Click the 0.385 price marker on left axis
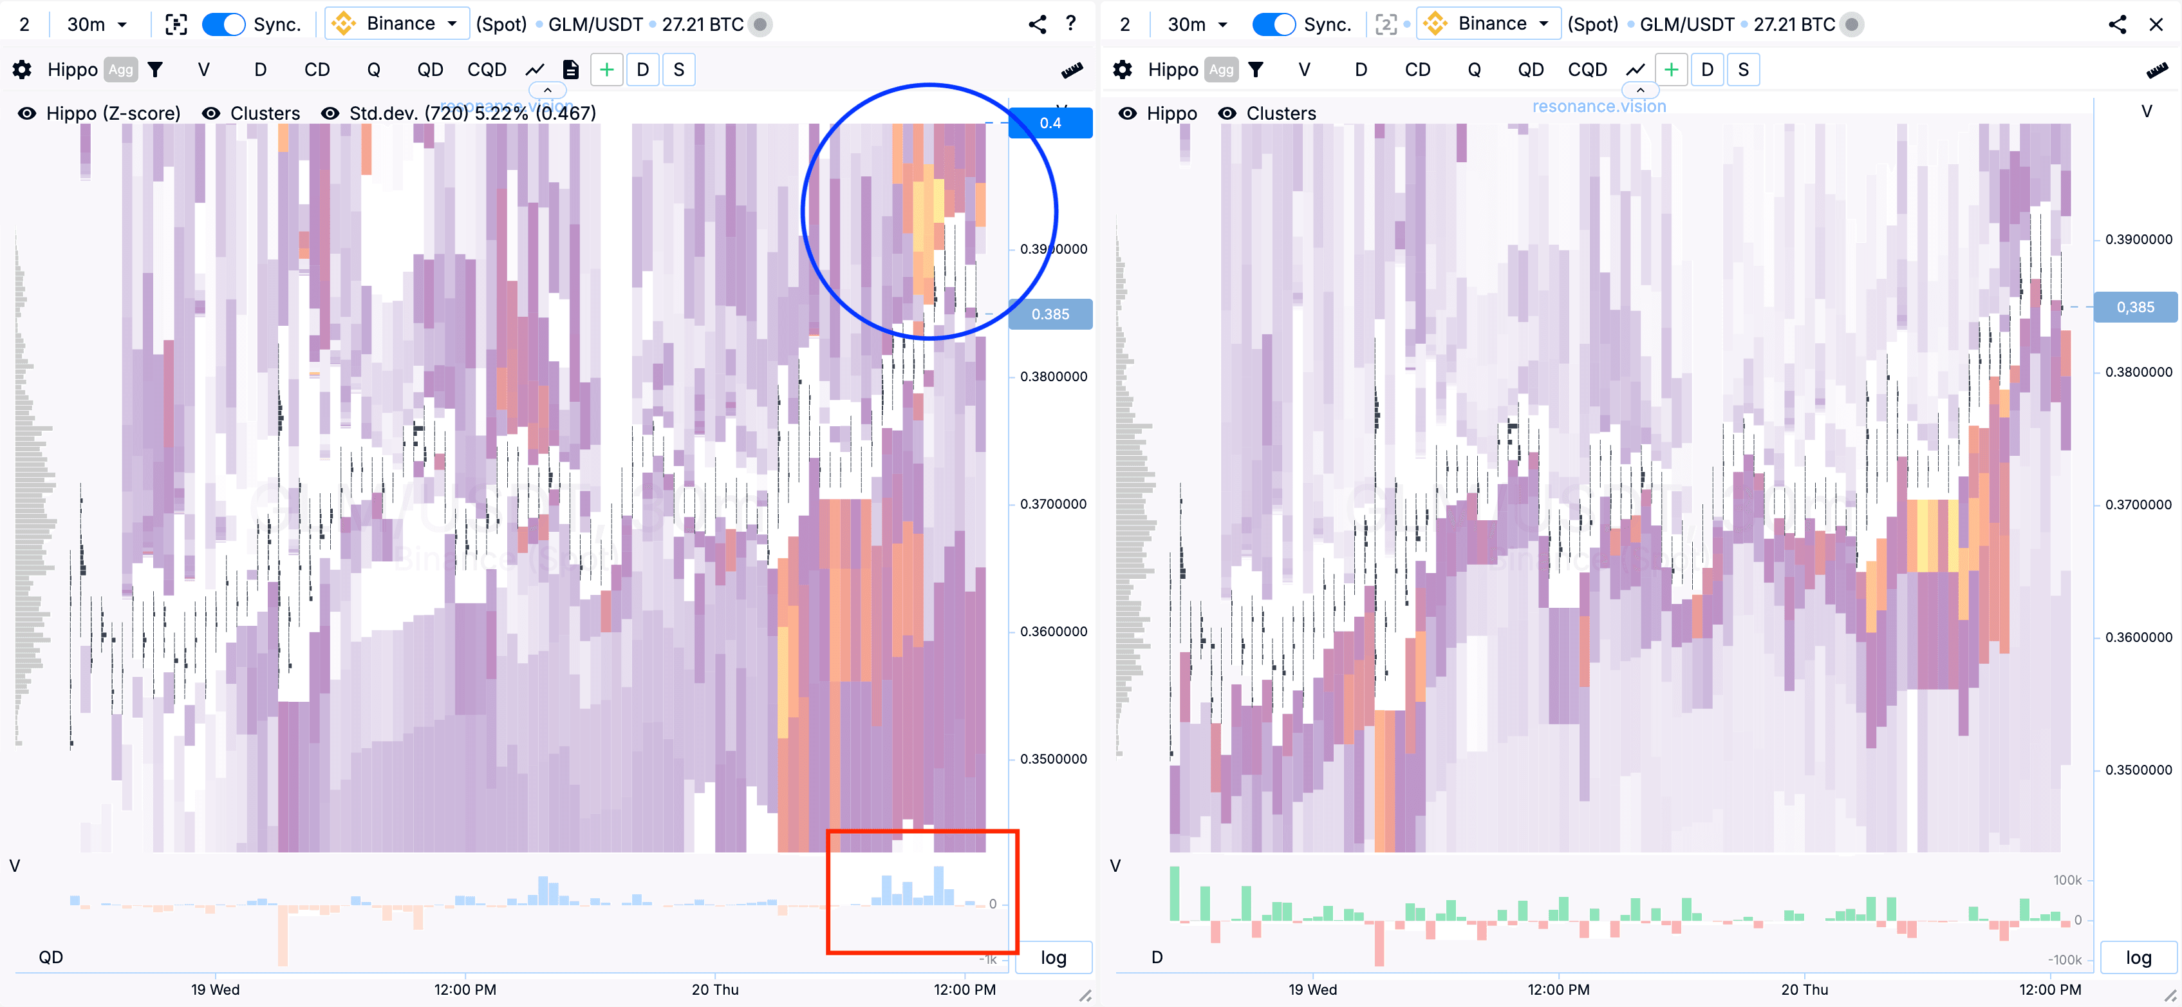The width and height of the screenshot is (2182, 1007). (1050, 314)
